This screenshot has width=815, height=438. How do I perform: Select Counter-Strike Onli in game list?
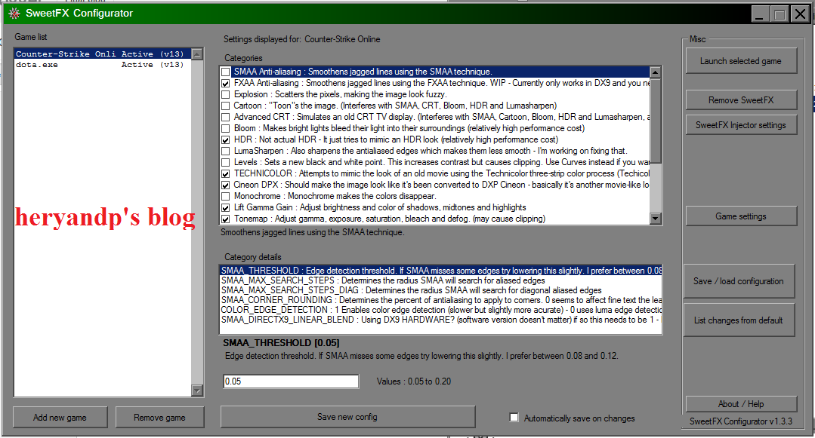coord(103,54)
